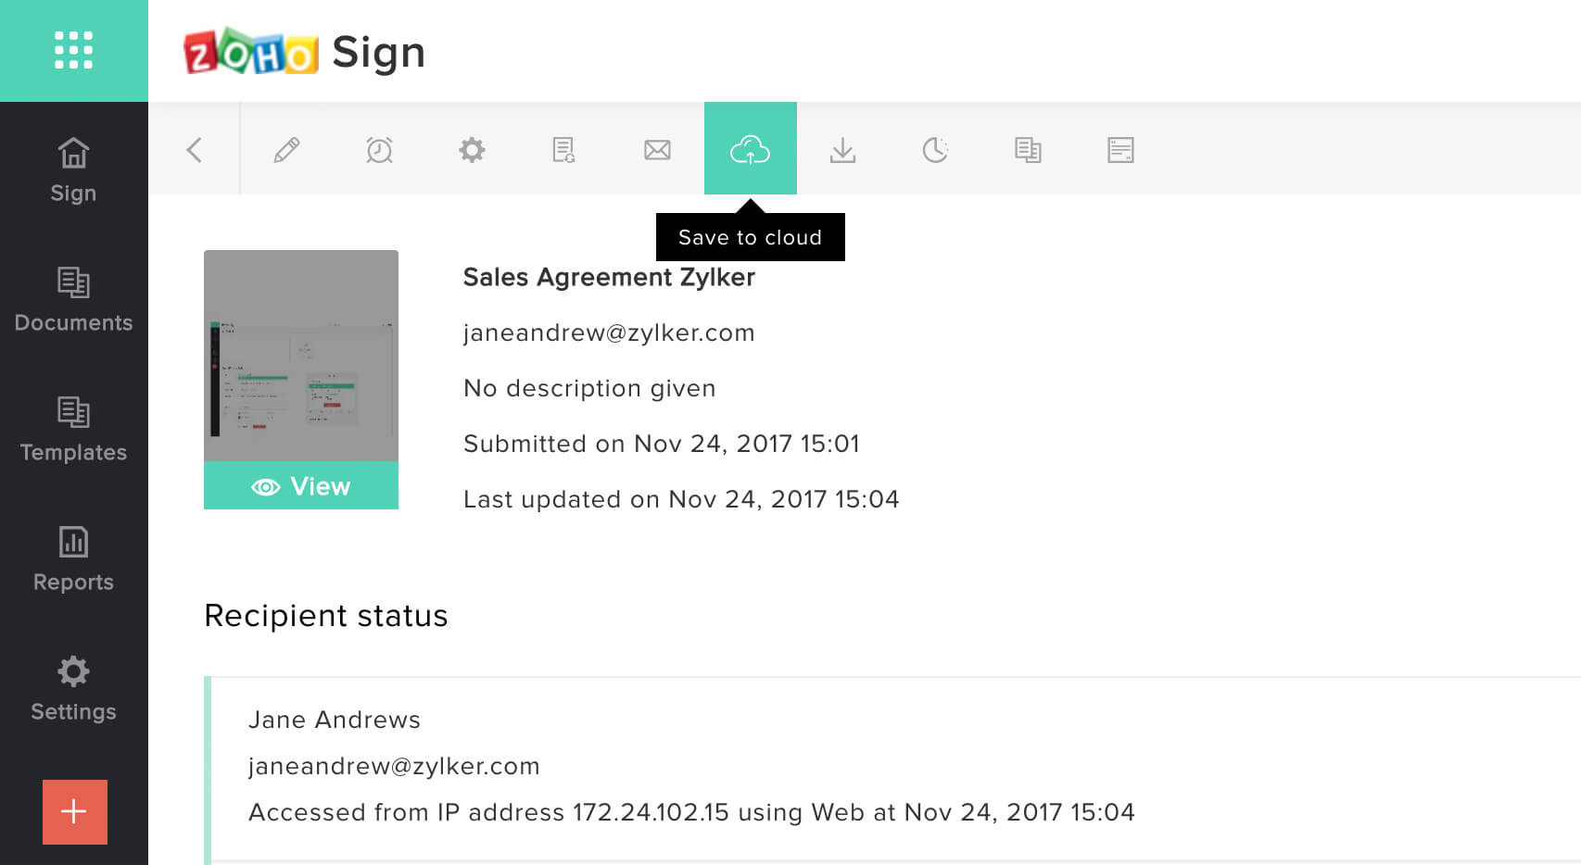Click the duplicate document icon
The width and height of the screenshot is (1581, 865).
click(x=1028, y=148)
